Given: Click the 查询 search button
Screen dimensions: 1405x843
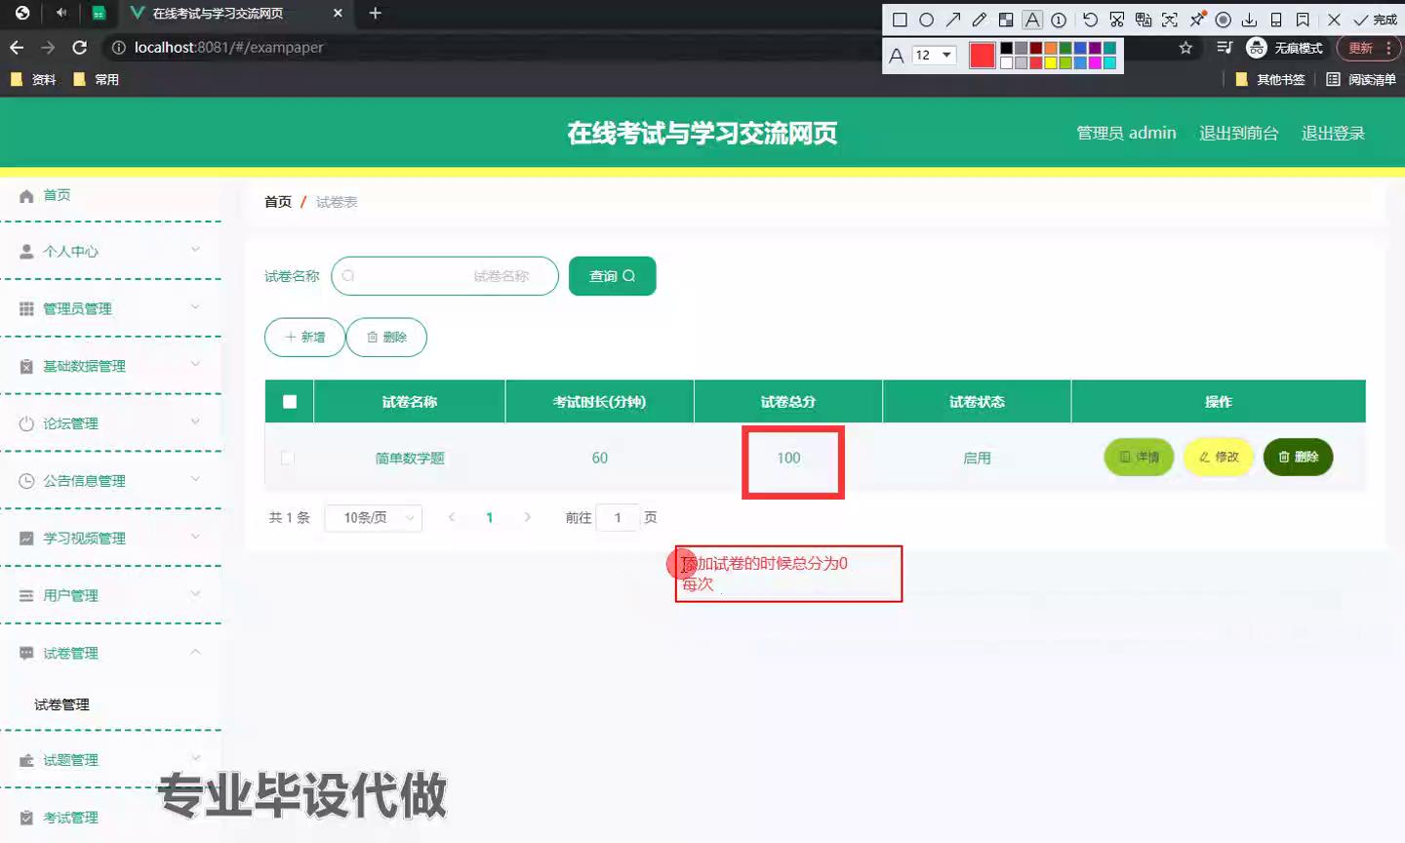Looking at the screenshot, I should pyautogui.click(x=612, y=276).
